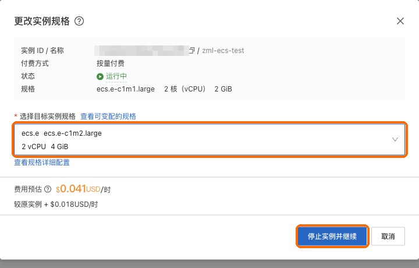The image size is (419, 268).
Task: Copy the instance ID with copy icon
Action: [191, 50]
